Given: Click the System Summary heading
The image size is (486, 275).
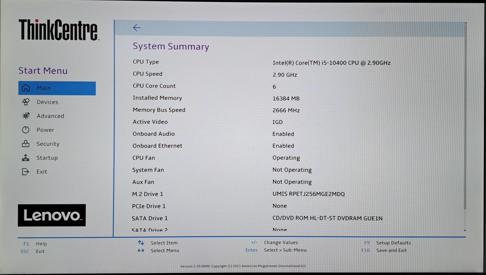Looking at the screenshot, I should coord(171,46).
